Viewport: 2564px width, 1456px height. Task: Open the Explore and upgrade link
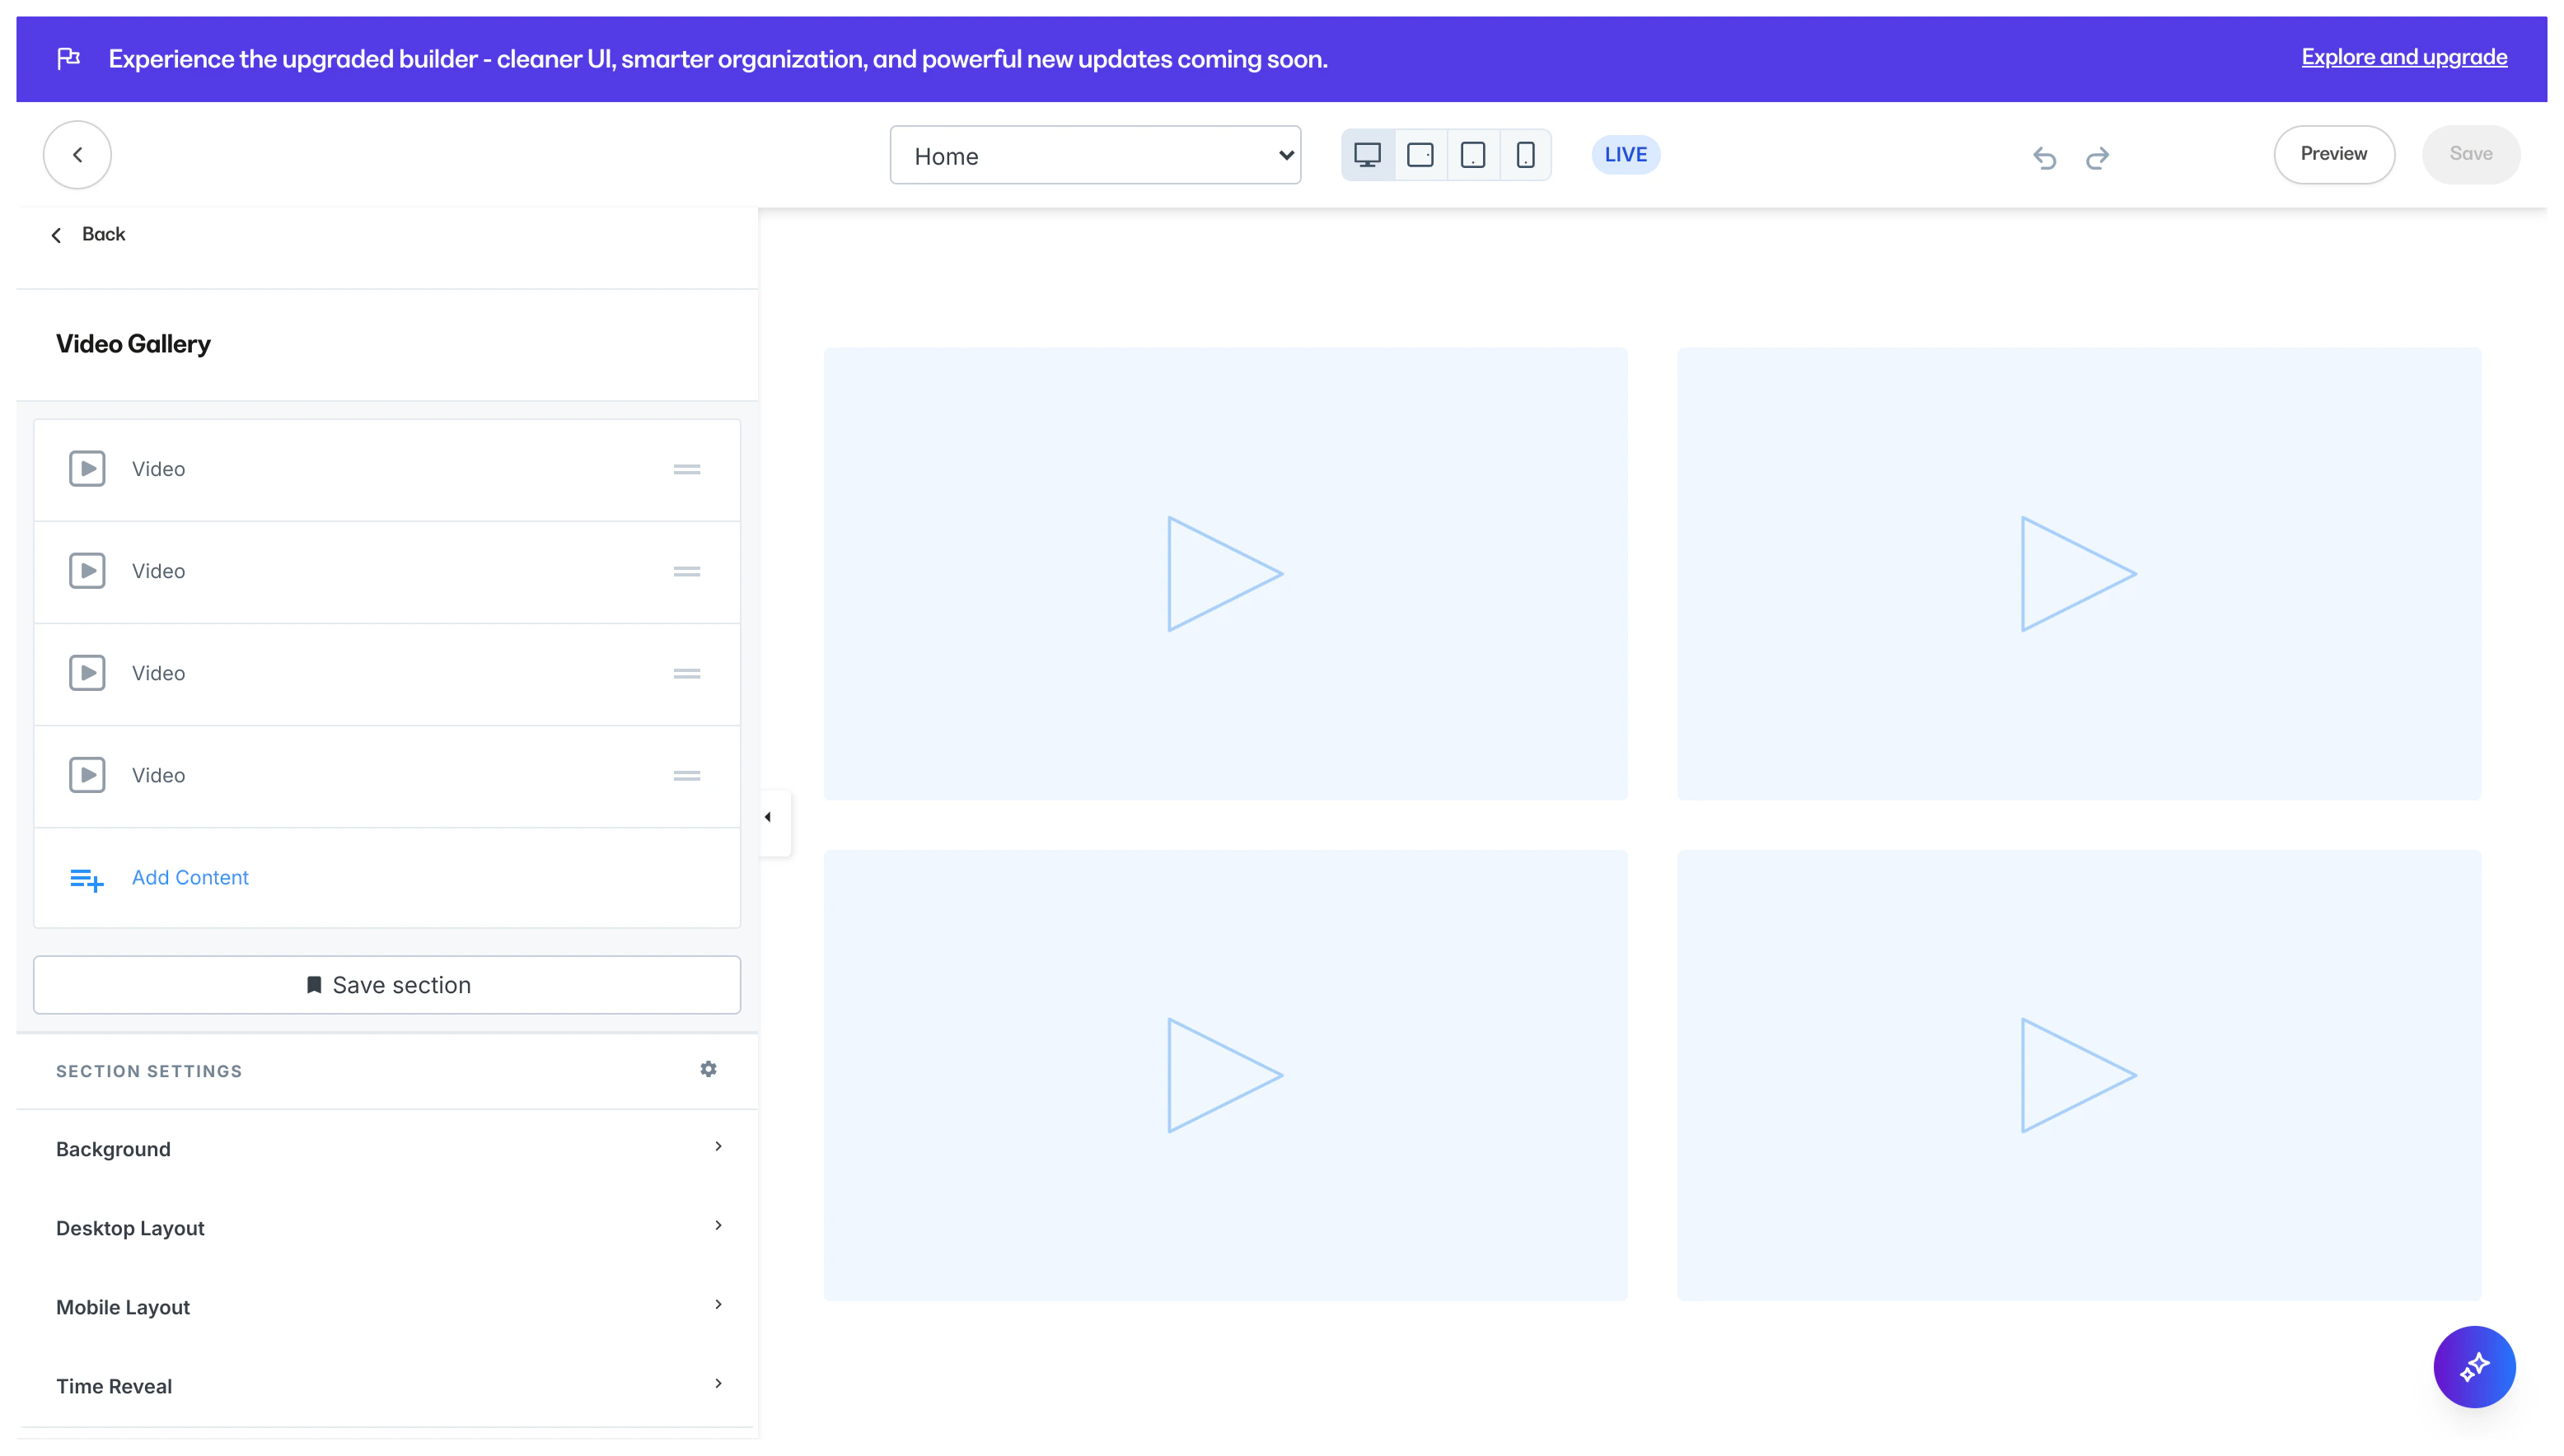point(2403,57)
